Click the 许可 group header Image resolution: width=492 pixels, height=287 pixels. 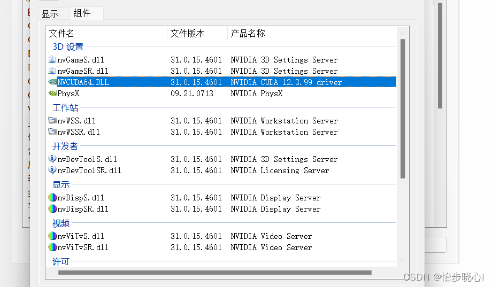pos(61,261)
